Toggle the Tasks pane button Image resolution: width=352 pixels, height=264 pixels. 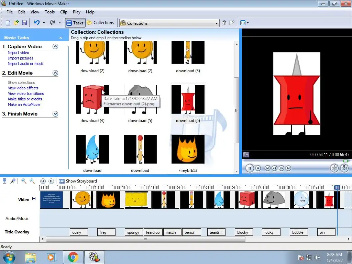click(x=75, y=23)
